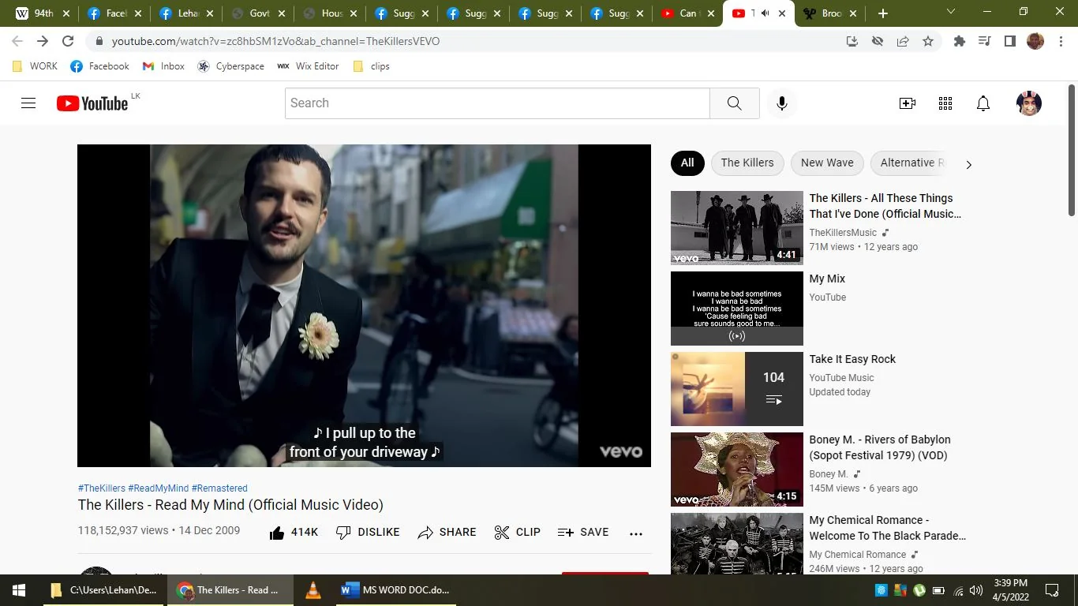Open All These Things That I've Done thumbnail
The image size is (1078, 606).
coord(737,228)
